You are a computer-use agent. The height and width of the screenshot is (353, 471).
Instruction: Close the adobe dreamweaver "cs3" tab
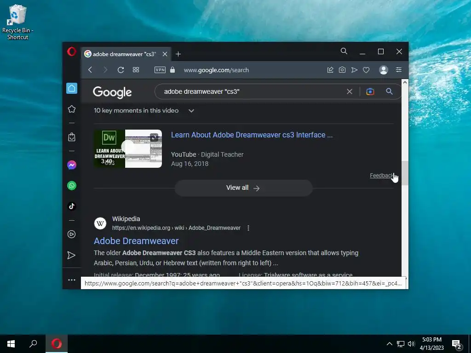point(165,54)
